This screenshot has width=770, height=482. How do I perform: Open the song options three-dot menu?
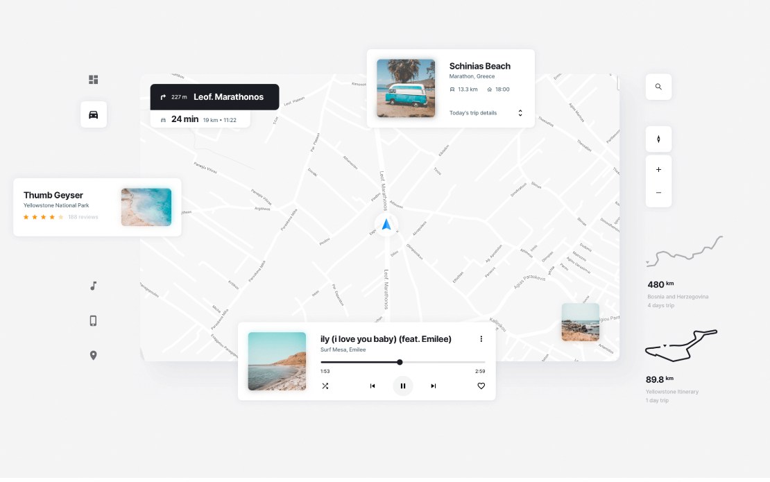pyautogui.click(x=481, y=338)
